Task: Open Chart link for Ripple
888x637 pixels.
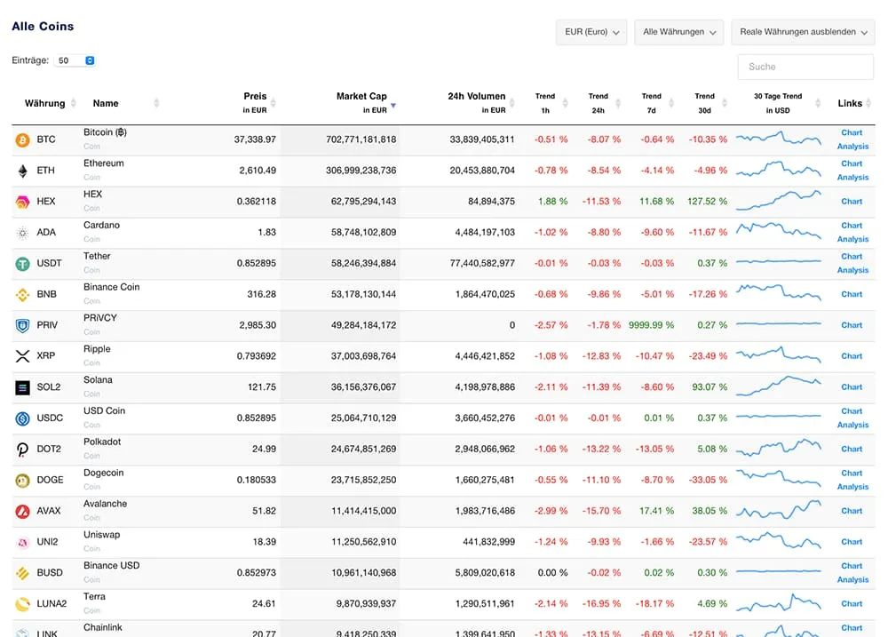Action: click(852, 356)
